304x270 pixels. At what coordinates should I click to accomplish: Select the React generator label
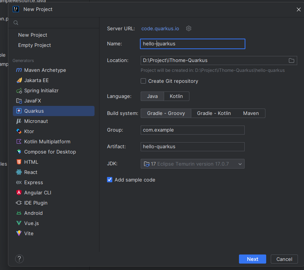point(31,172)
